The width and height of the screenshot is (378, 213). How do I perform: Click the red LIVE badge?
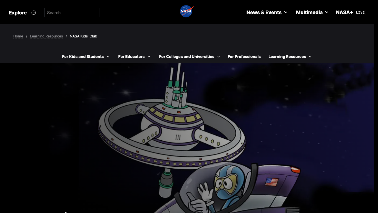pyautogui.click(x=360, y=12)
